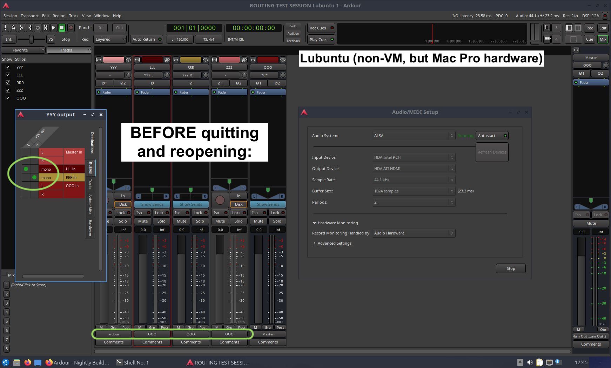The width and height of the screenshot is (611, 368).
Task: Click Stop button in Audio/MIDI Setup
Action: pos(510,268)
